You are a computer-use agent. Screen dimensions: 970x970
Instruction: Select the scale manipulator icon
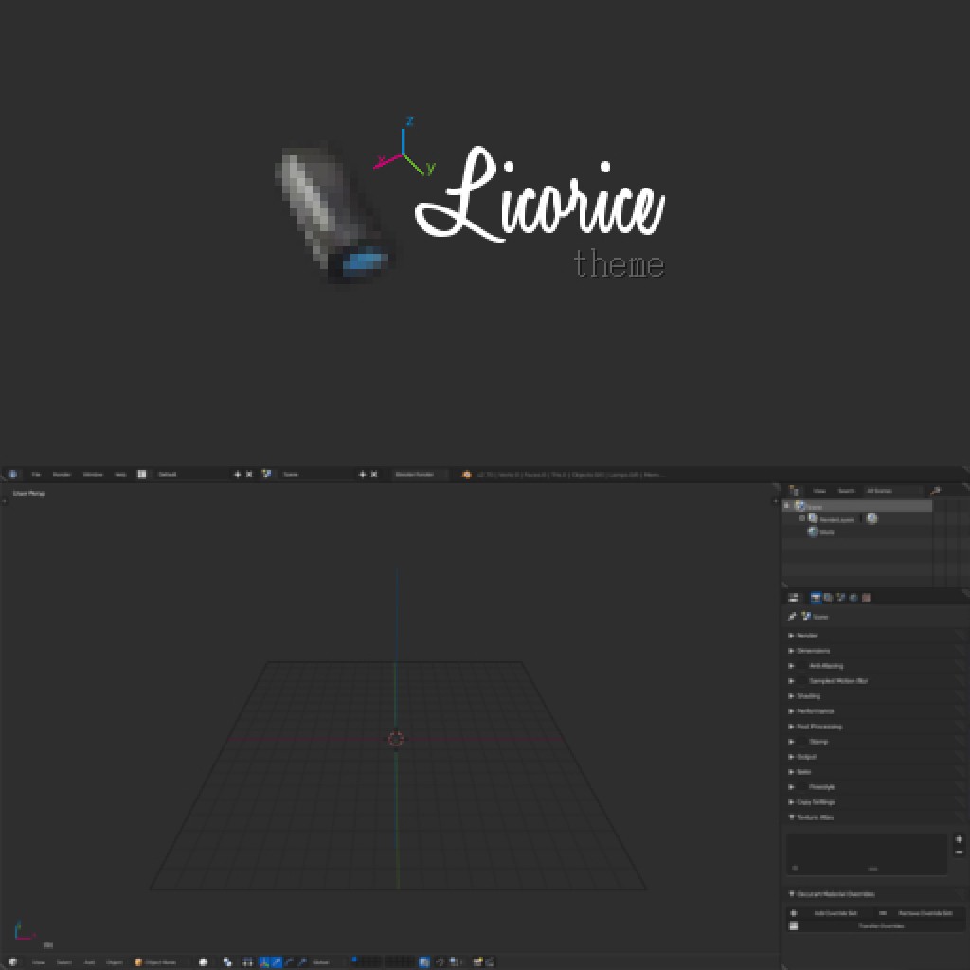303,962
